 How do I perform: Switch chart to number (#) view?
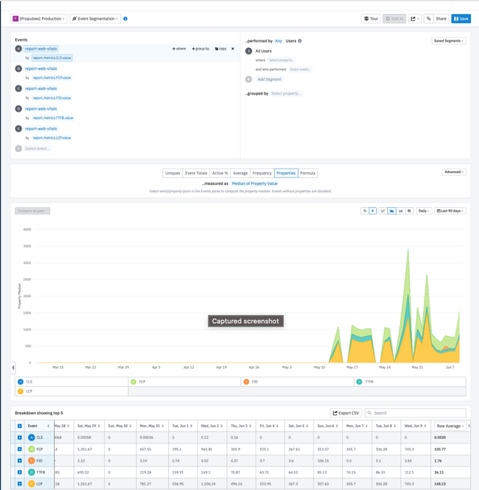373,211
